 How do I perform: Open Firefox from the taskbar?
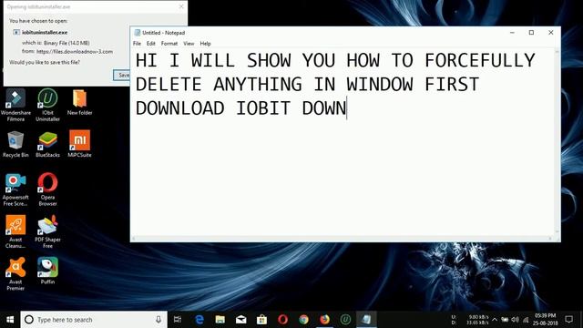tap(324, 320)
